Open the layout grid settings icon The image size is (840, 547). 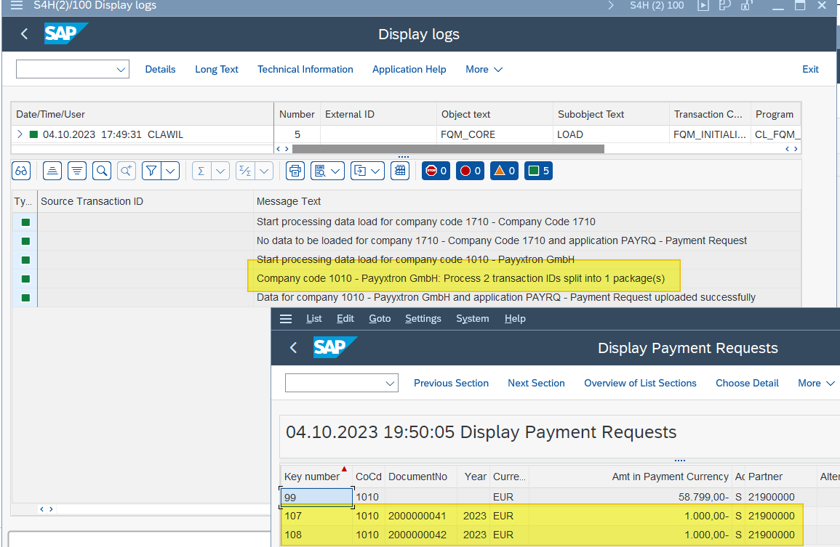(x=399, y=171)
